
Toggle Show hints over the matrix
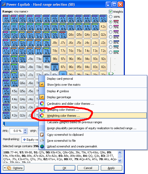[x=93, y=85]
